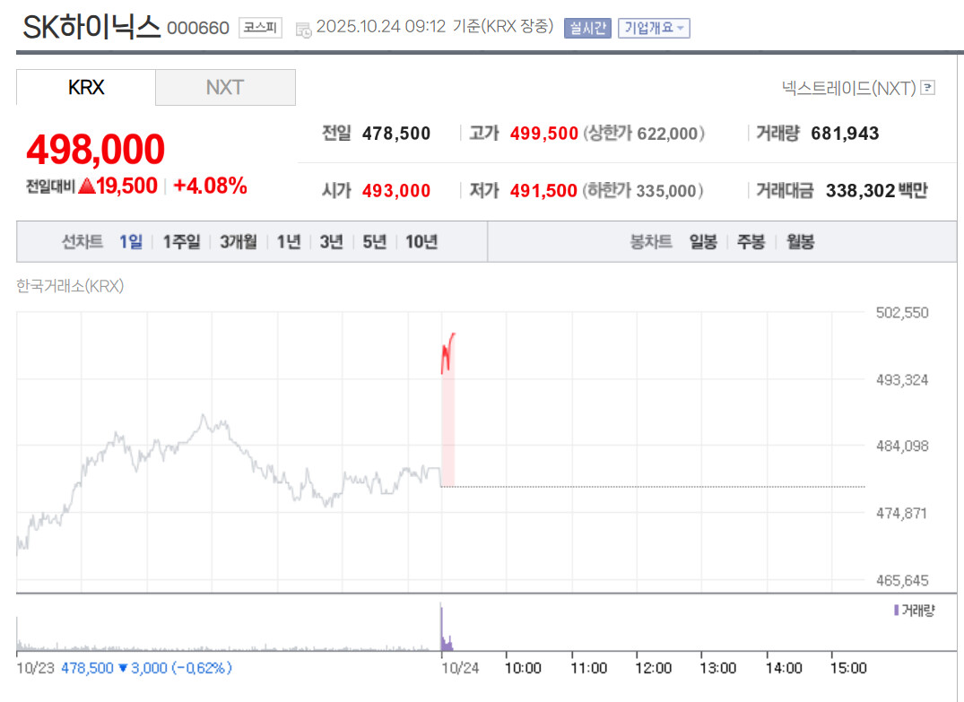Select the 1년 line chart period

(289, 241)
